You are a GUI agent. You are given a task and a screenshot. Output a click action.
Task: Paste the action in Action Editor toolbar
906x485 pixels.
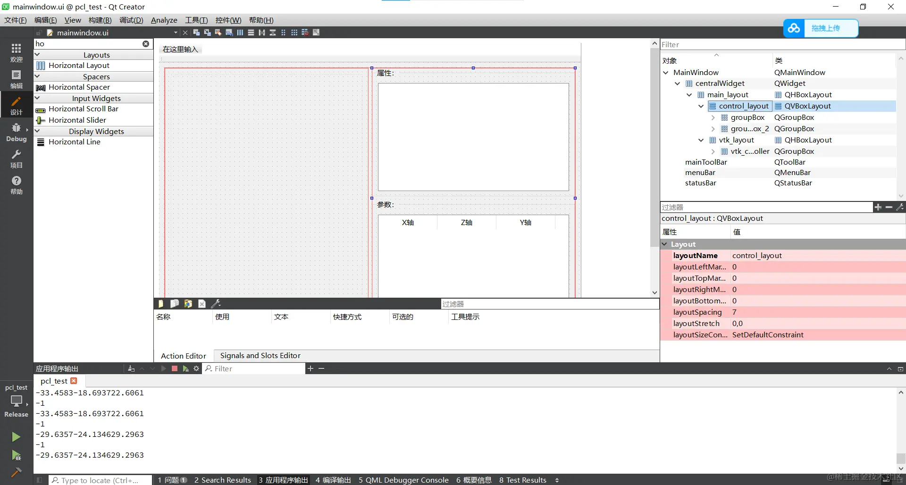[188, 304]
